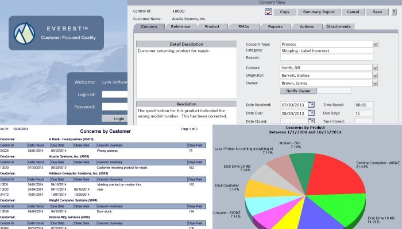
Task: Click the help question mark button
Action: [x=394, y=12]
